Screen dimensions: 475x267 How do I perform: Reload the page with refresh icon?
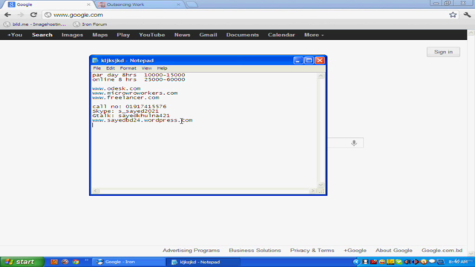pos(33,15)
